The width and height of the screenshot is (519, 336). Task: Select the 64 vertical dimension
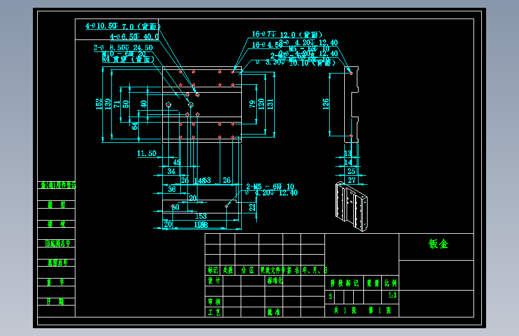click(x=134, y=126)
